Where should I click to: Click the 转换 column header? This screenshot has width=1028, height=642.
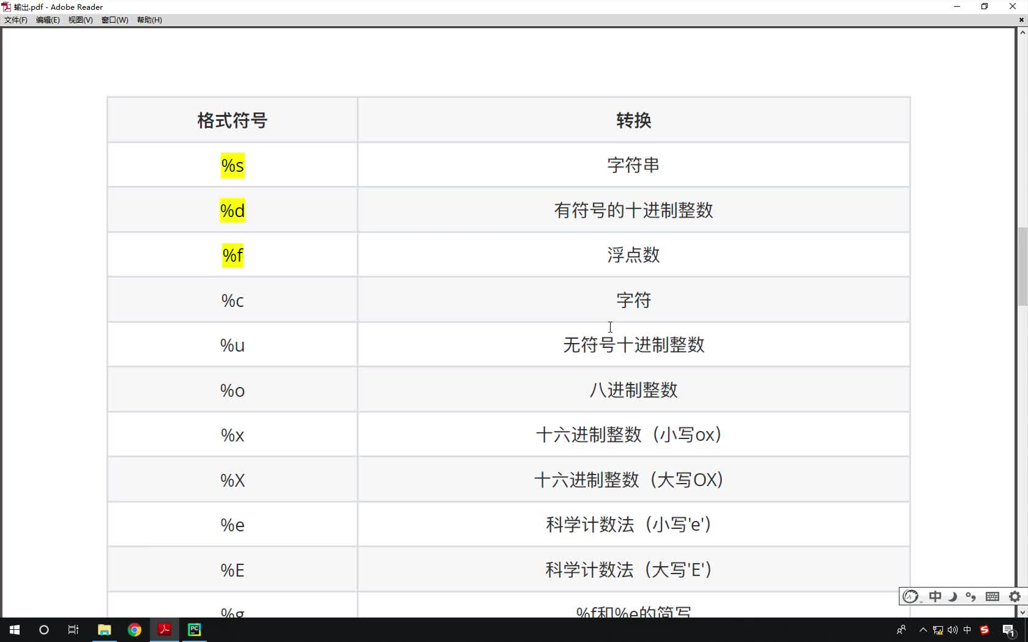(634, 120)
